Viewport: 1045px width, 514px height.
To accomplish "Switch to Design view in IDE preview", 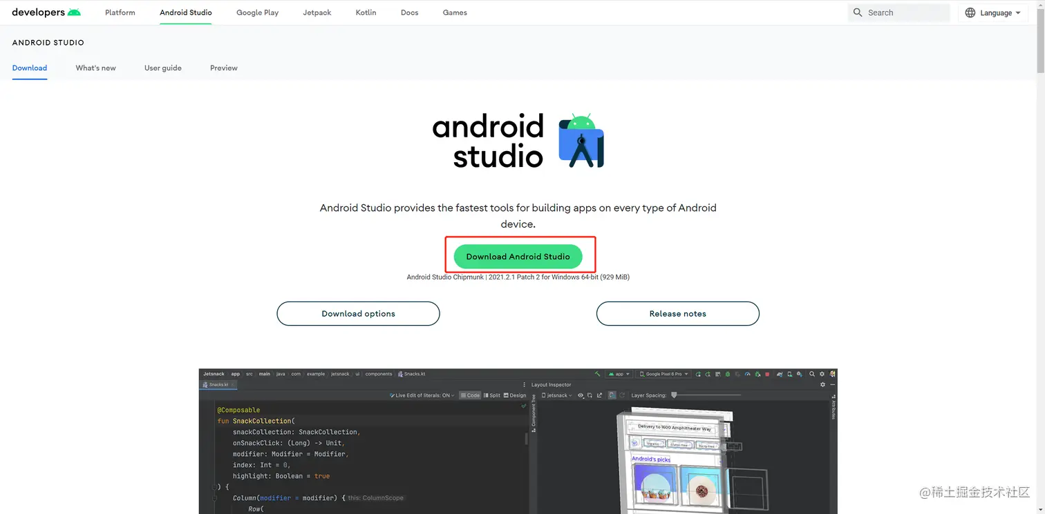I will (515, 395).
